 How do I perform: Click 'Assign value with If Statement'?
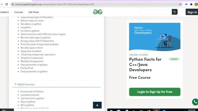tap(37, 41)
